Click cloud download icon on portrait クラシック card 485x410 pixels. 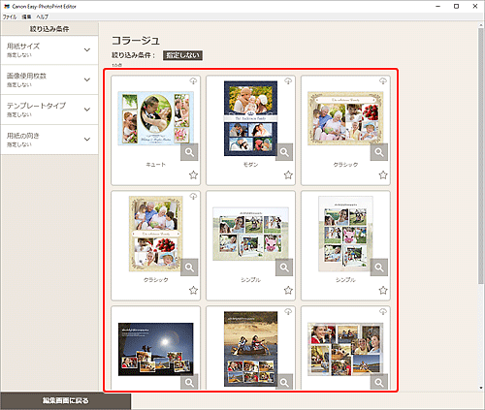tap(193, 196)
